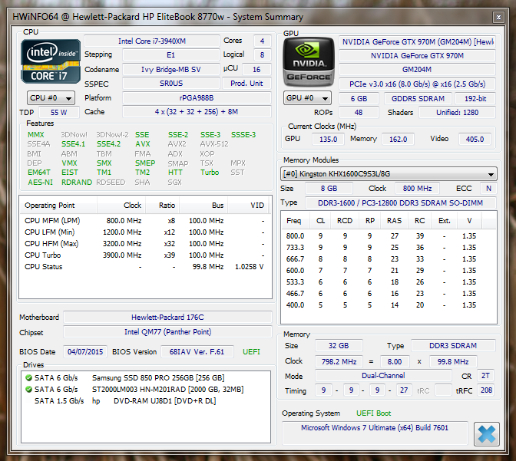Screen dimensions: 516x461
Task: Click the Hewlett-Packard 176C motherboard field
Action: click(x=168, y=318)
